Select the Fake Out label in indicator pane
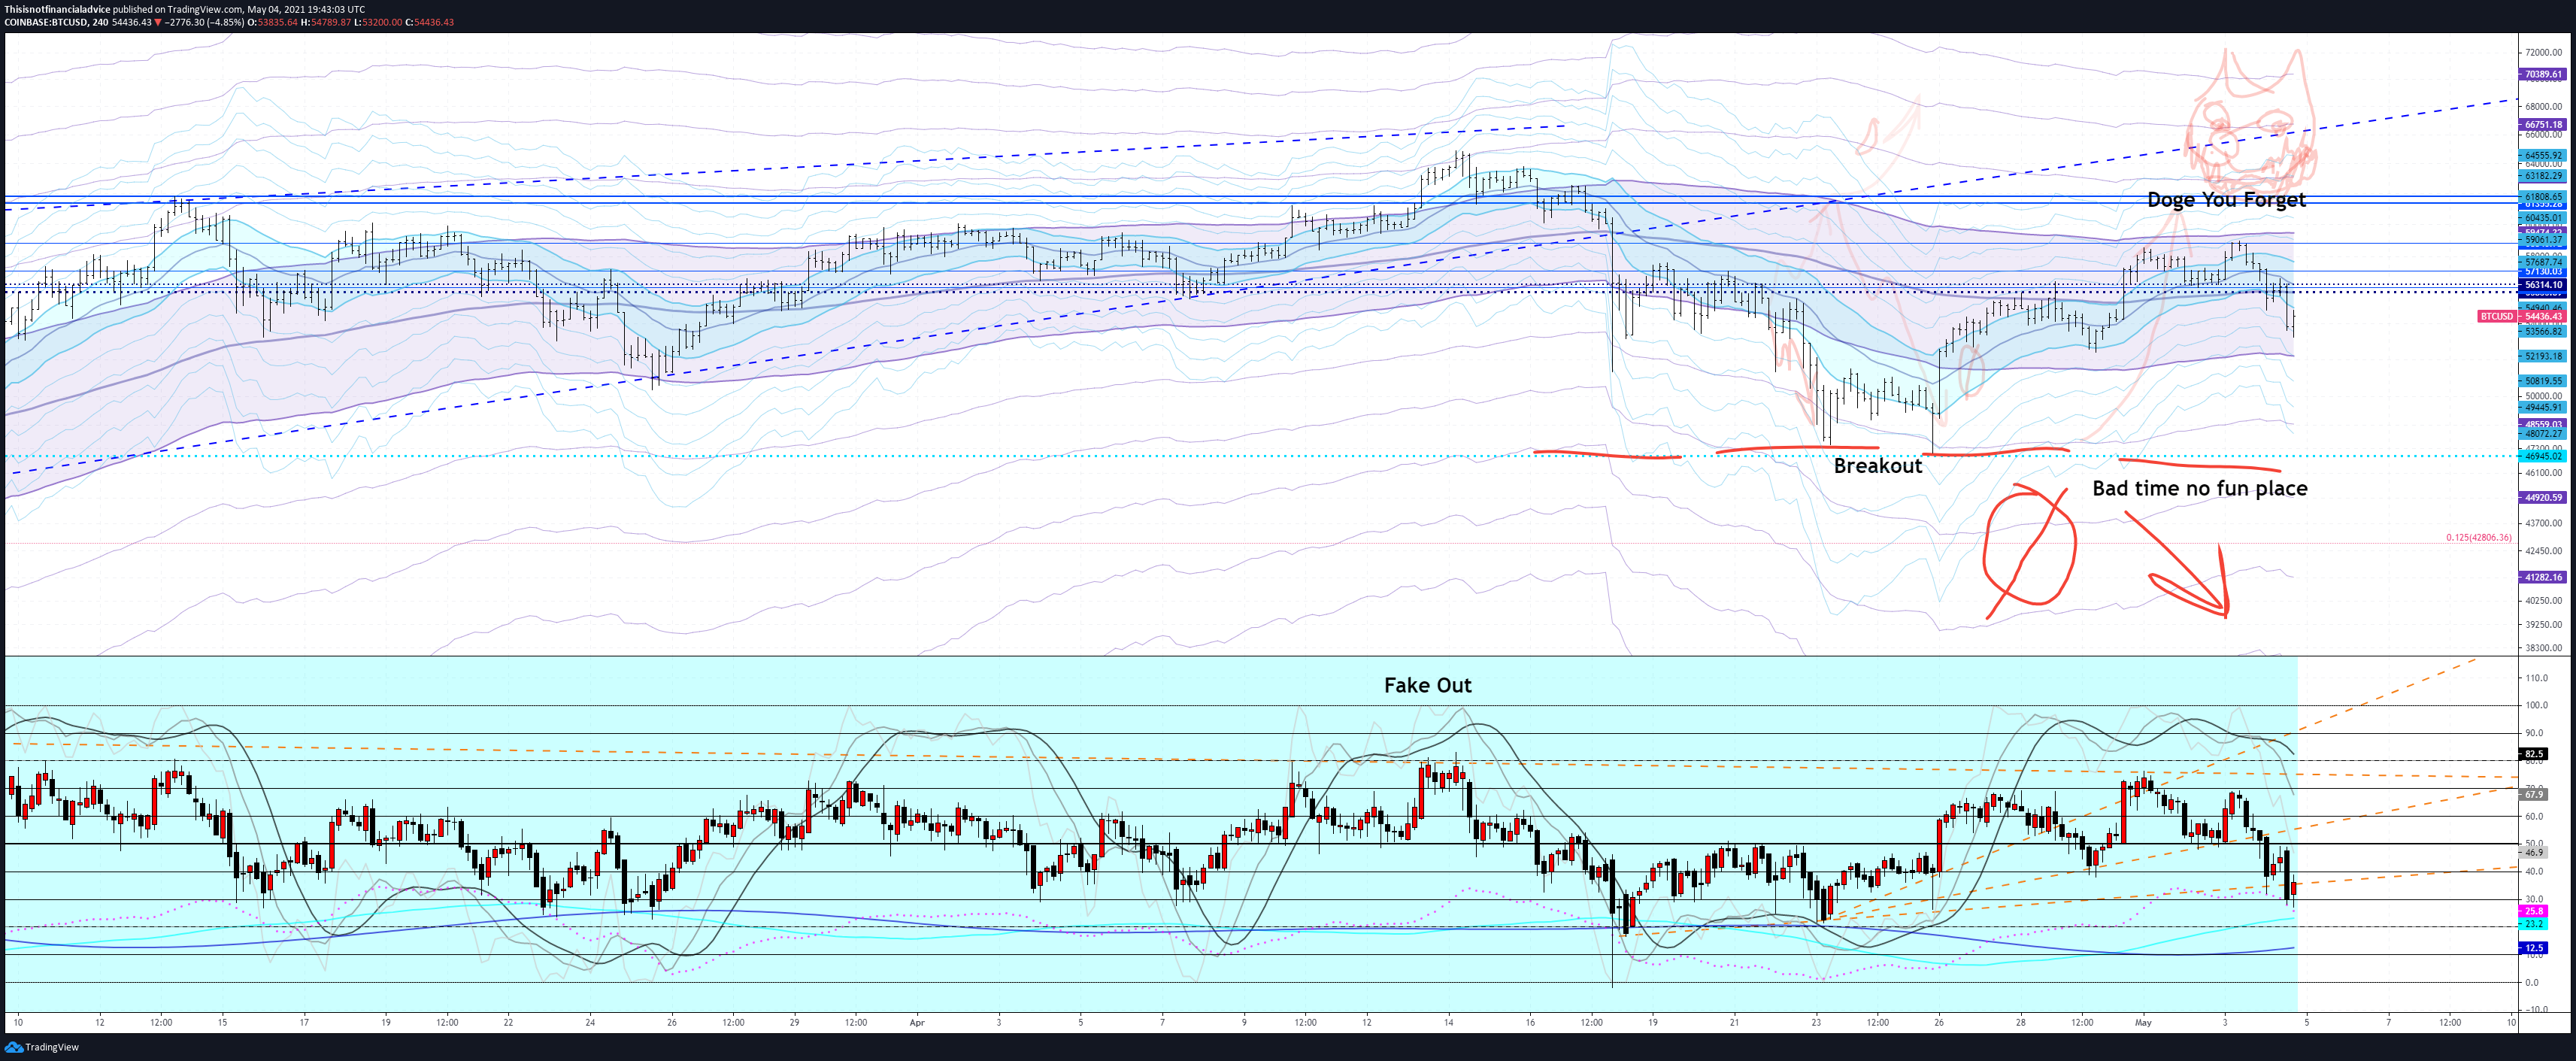 [1427, 685]
